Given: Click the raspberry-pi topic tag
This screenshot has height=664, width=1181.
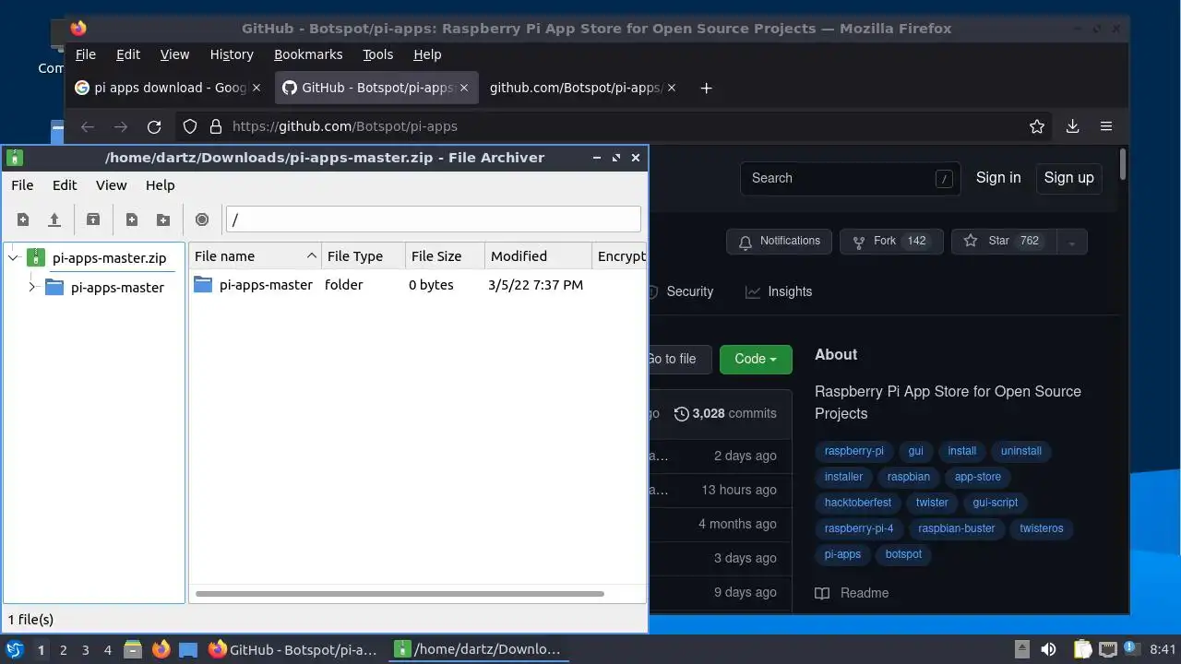Looking at the screenshot, I should [853, 451].
